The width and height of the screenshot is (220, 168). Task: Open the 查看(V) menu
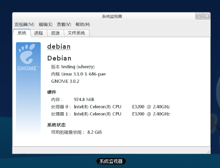coord(64,24)
